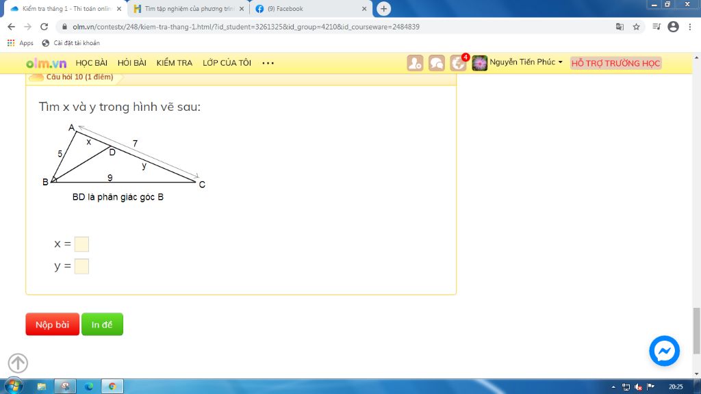Open the Edge taskbar icon
This screenshot has height=394, width=701.
pyautogui.click(x=88, y=386)
